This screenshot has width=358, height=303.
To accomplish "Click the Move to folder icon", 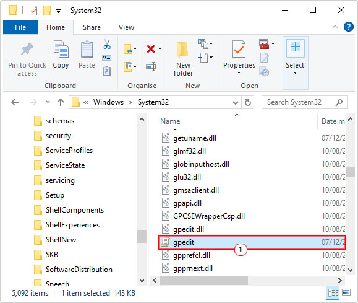I will 128,49.
